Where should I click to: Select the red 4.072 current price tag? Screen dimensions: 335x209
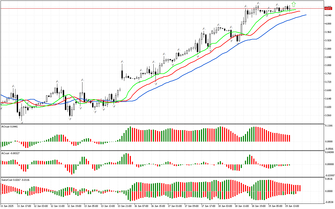pyautogui.click(x=328, y=9)
